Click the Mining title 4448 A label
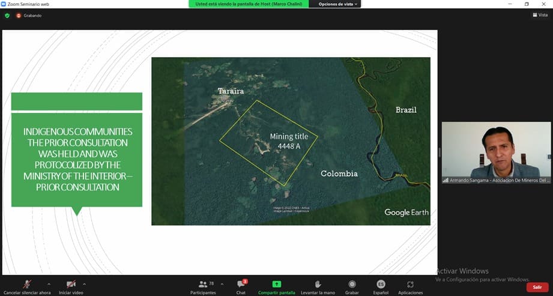This screenshot has width=553, height=296. point(289,141)
